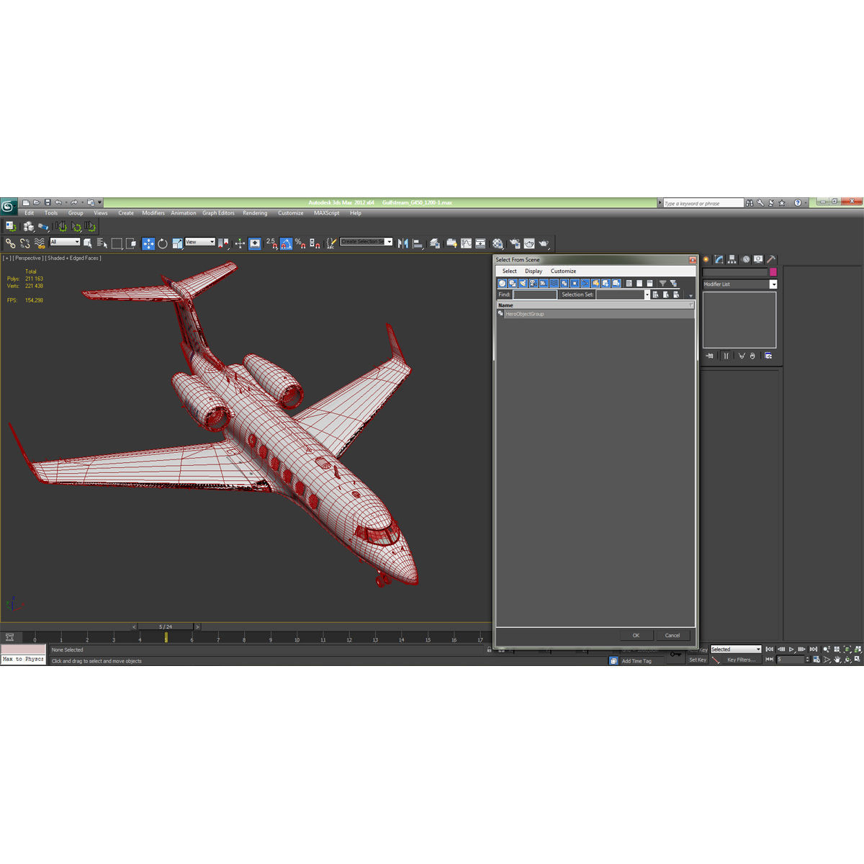The image size is (864, 864).
Task: Expand the quick access toolbar customize arrow
Action: 99,202
